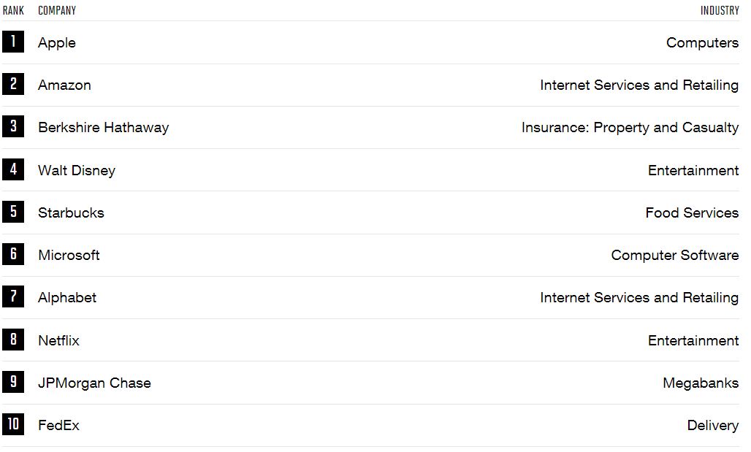This screenshot has width=751, height=452.
Task: Open the Netflix company link
Action: tap(58, 340)
